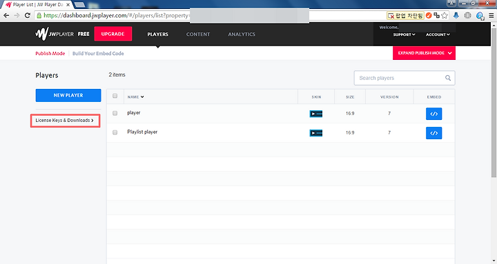Viewport: 497px width, 264px height.
Task: Click skin thumbnail of player row
Action: pyautogui.click(x=315, y=114)
